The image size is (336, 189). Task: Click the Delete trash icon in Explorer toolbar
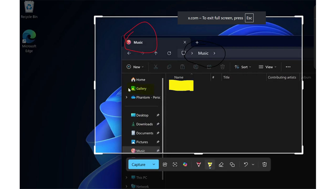223,67
